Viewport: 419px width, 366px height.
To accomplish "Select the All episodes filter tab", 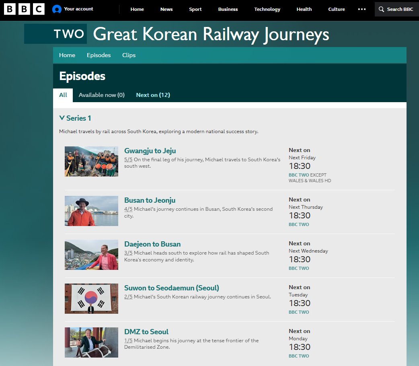I will (x=63, y=95).
